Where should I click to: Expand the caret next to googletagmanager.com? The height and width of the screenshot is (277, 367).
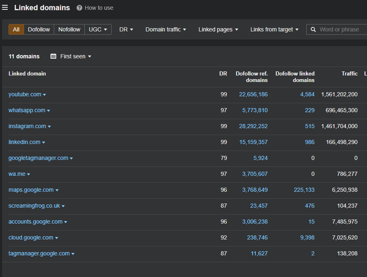coord(71,159)
